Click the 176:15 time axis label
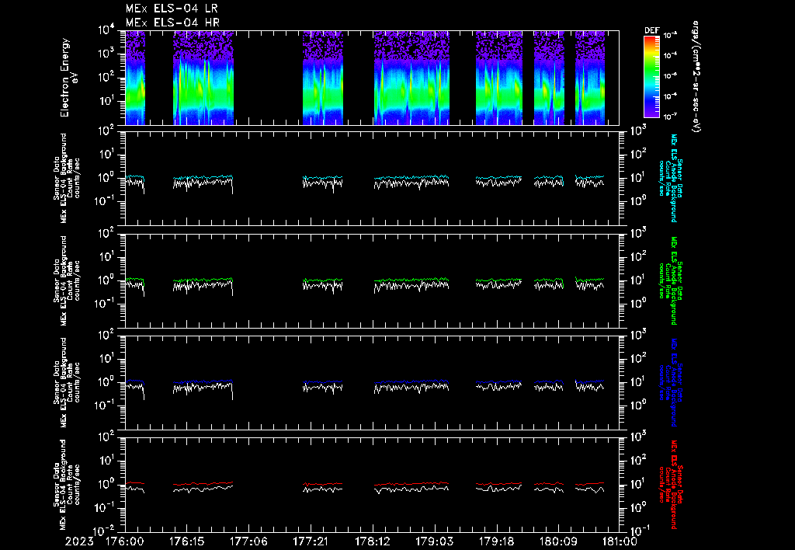This screenshot has width=795, height=550. click(x=186, y=541)
